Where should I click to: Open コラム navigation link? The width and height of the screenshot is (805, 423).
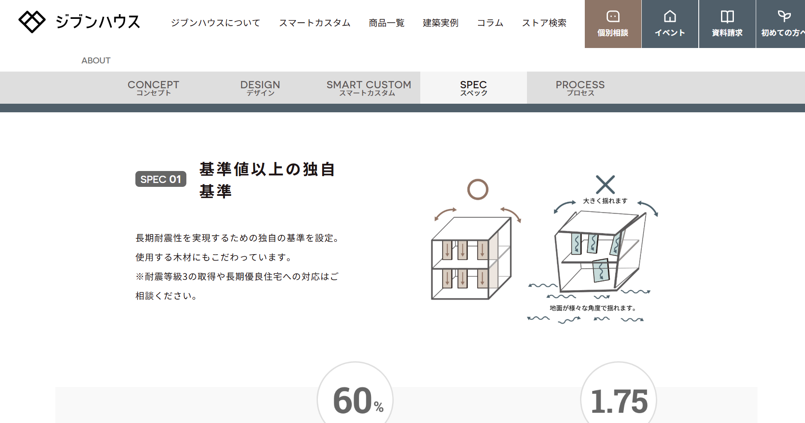point(490,23)
